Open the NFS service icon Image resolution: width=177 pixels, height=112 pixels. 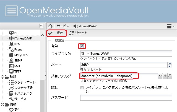tap(11, 44)
